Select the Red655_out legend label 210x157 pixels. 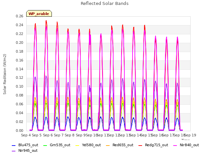pyautogui.click(x=123, y=145)
